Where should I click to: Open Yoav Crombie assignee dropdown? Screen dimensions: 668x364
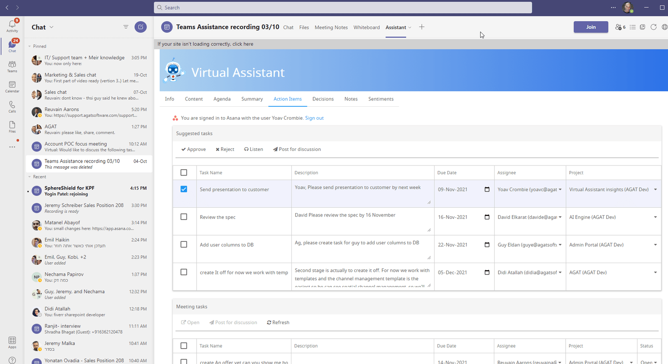click(560, 189)
